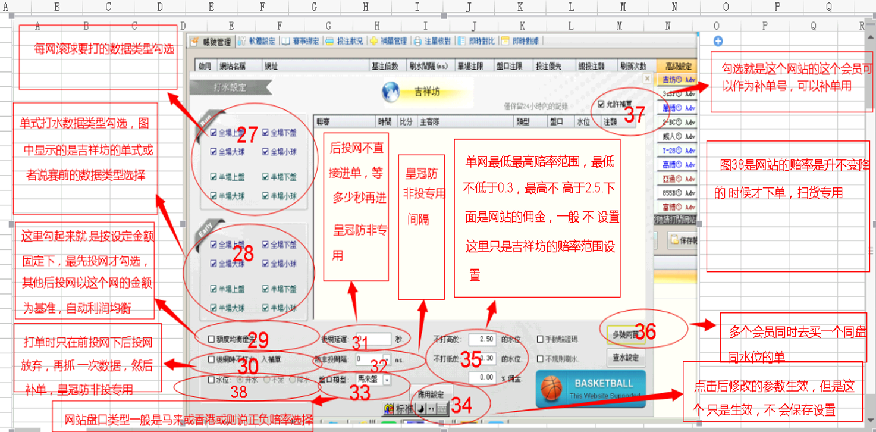Image resolution: width=876 pixels, height=432 pixels.
Task: Click the 不打低於 0.30 input field
Action: click(483, 359)
